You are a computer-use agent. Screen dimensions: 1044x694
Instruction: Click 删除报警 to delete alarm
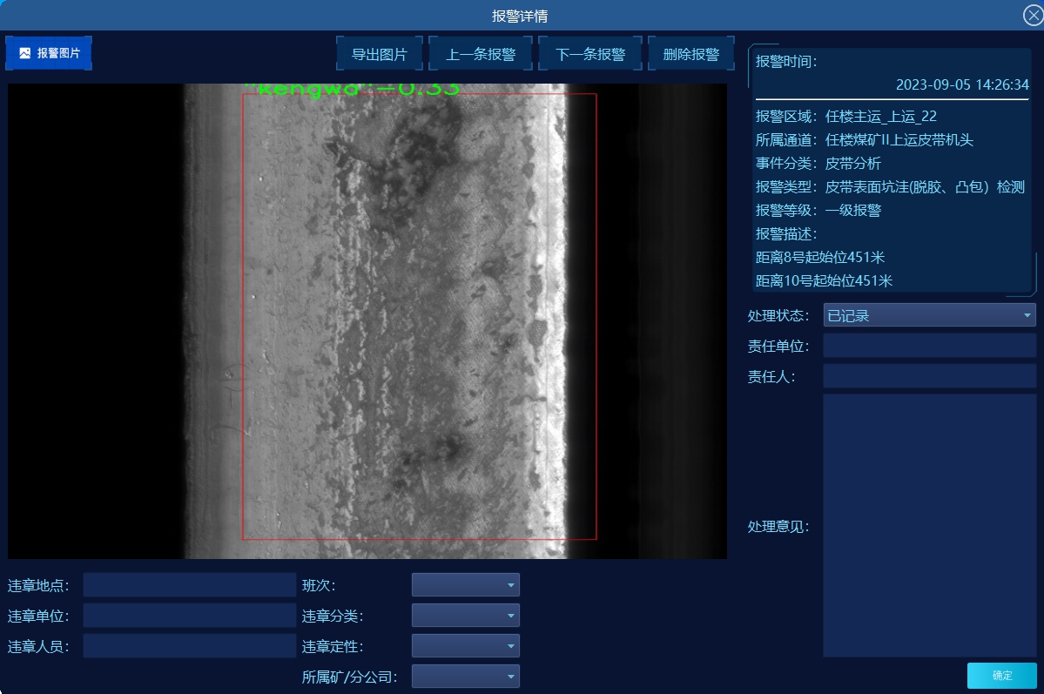(691, 54)
